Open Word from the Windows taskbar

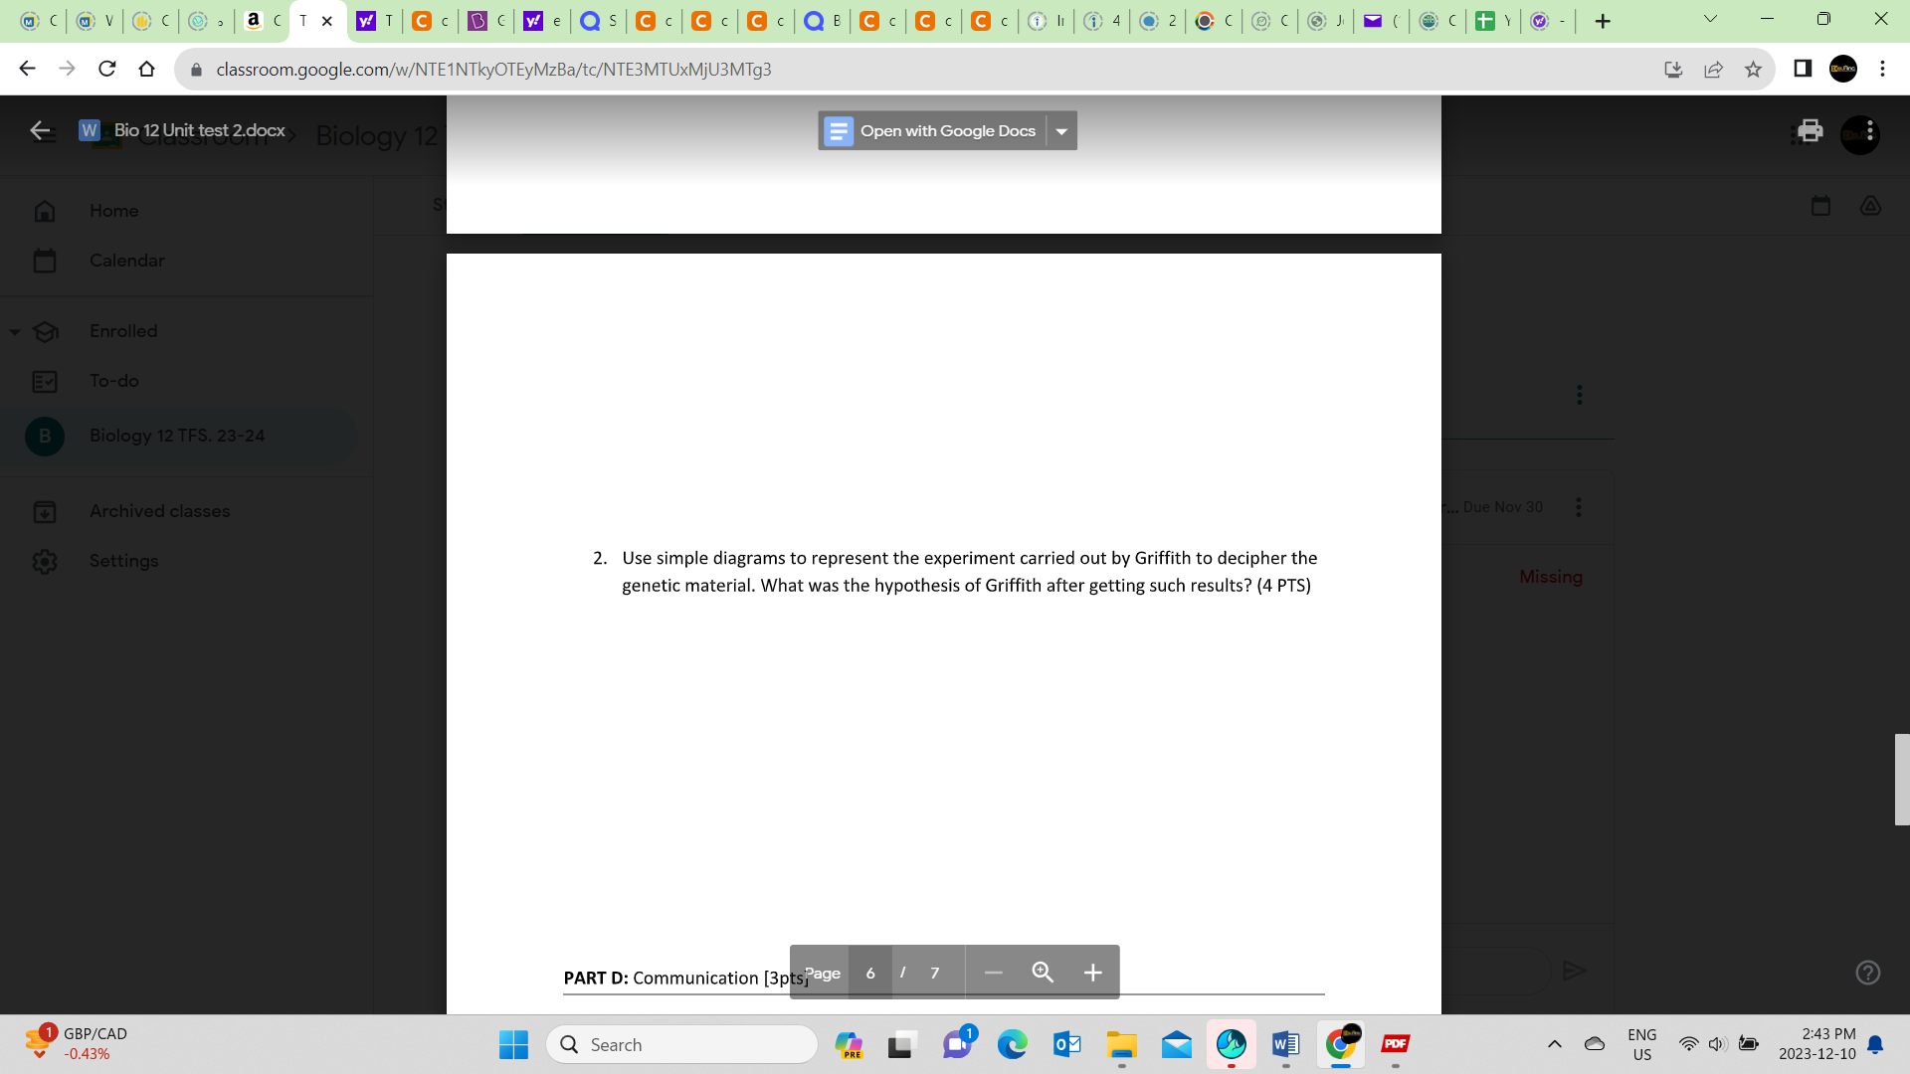pyautogui.click(x=1285, y=1044)
